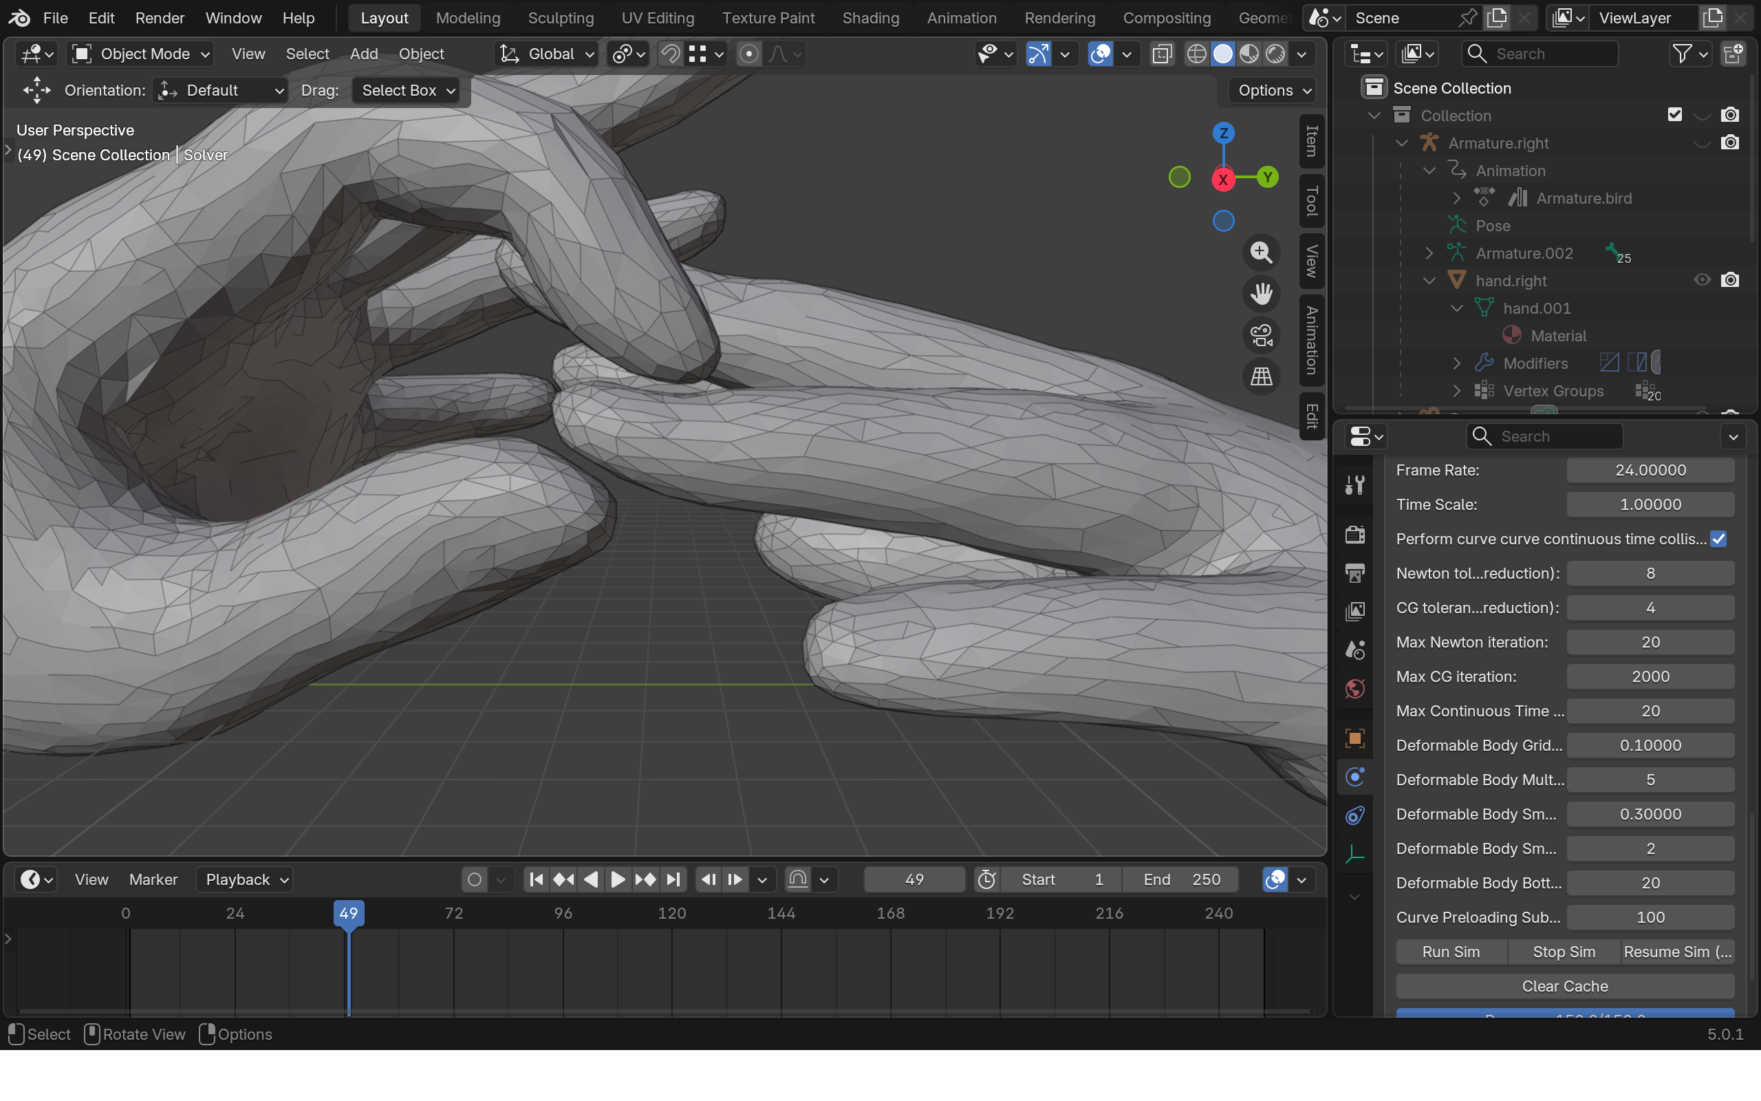Image resolution: width=1761 pixels, height=1101 pixels.
Task: Open the Object Mode dropdown
Action: pos(141,54)
